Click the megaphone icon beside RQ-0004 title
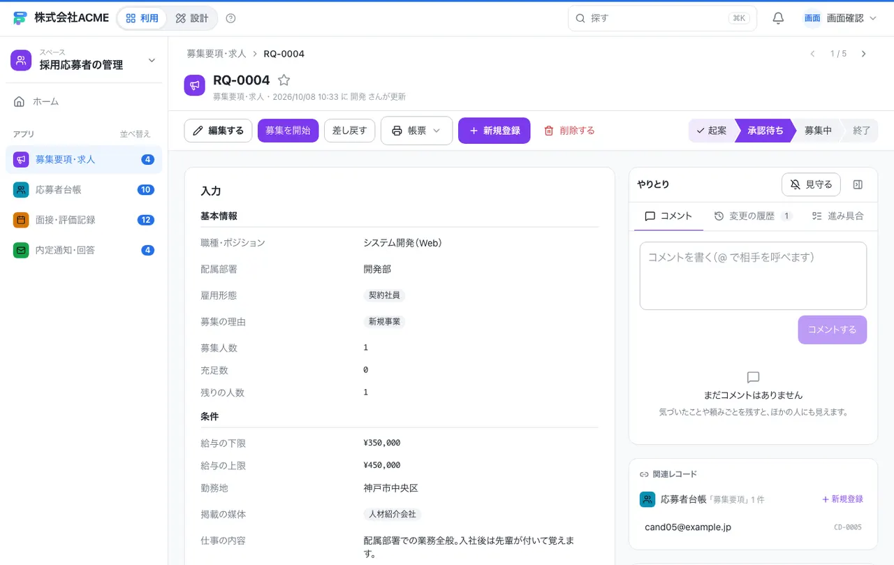894x565 pixels. click(x=195, y=85)
